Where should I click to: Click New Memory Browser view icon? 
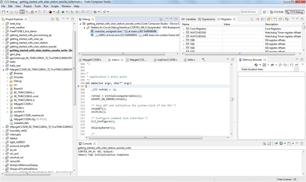pyautogui.click(x=292, y=65)
